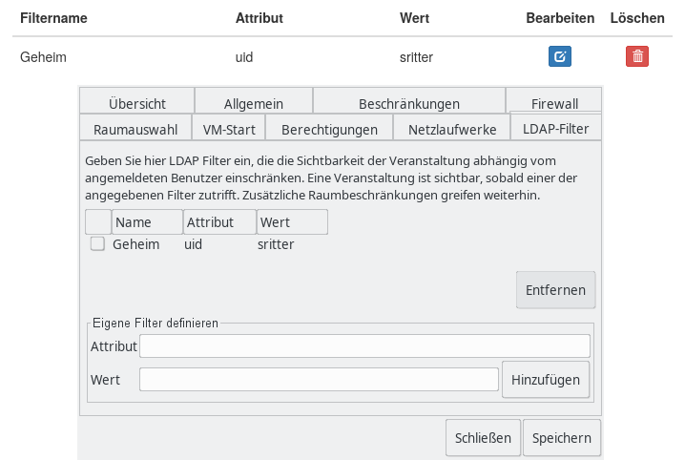Switch to the Allgemein tab
This screenshot has height=460, width=685.
(254, 103)
